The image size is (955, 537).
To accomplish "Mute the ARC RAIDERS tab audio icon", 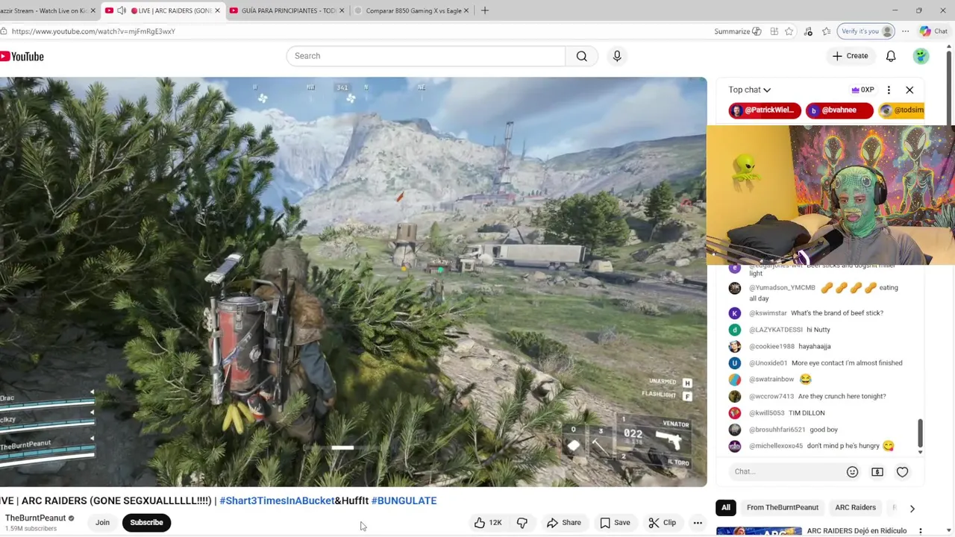I will (122, 10).
